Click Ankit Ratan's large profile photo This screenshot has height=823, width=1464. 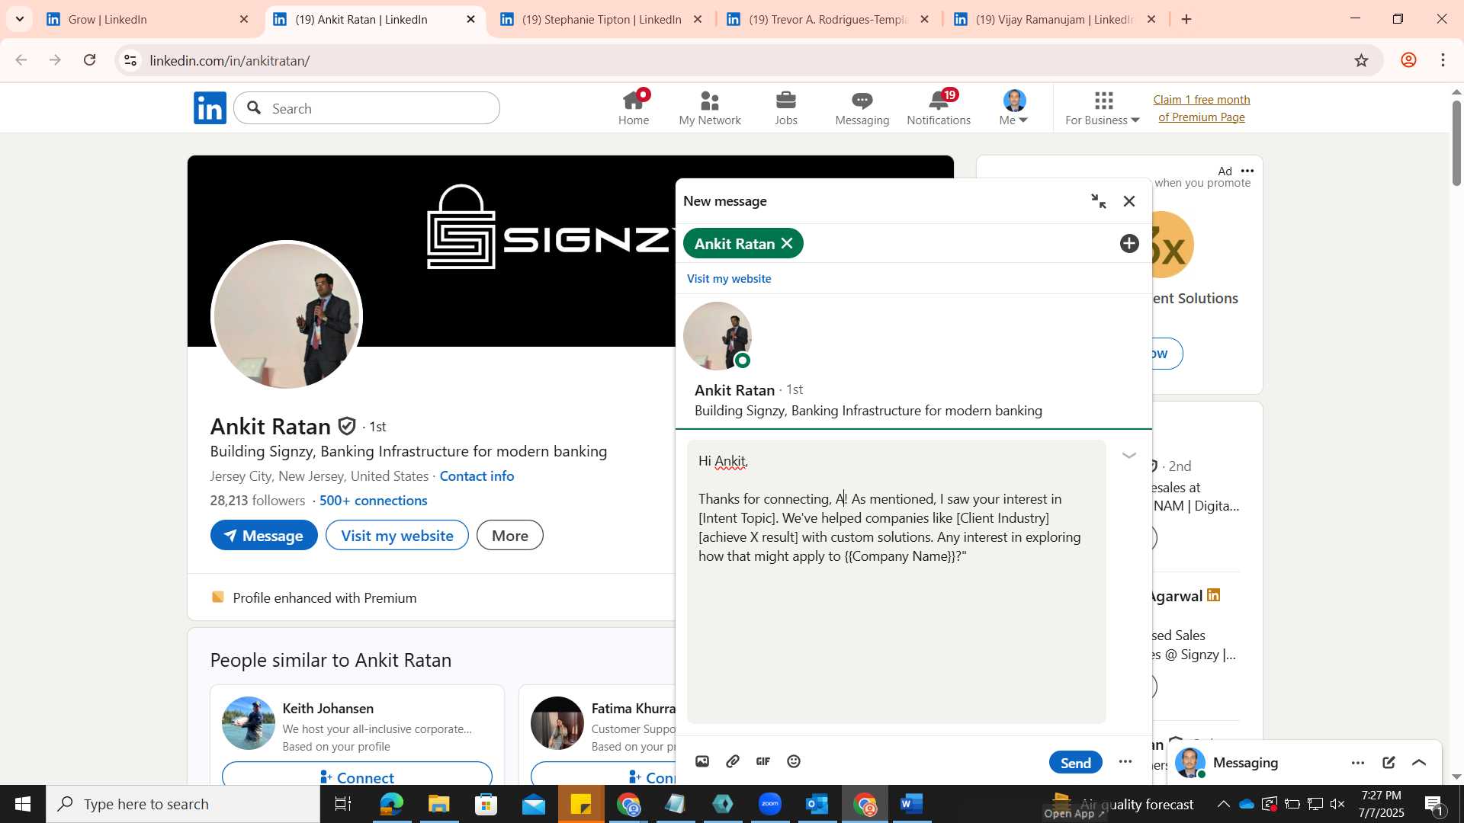[x=287, y=315]
